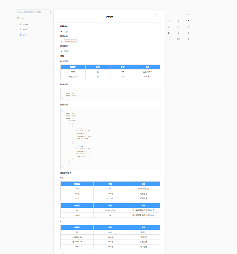The height and width of the screenshot is (254, 237).
Task: Click the Rsp label above response table
Action: [62, 178]
